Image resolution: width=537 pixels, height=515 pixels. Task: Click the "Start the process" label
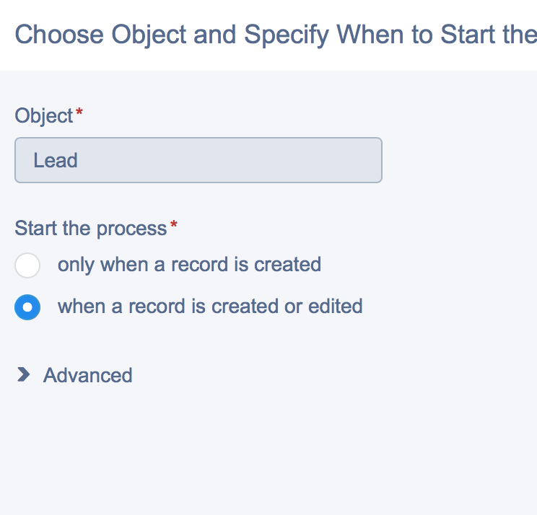tap(90, 229)
